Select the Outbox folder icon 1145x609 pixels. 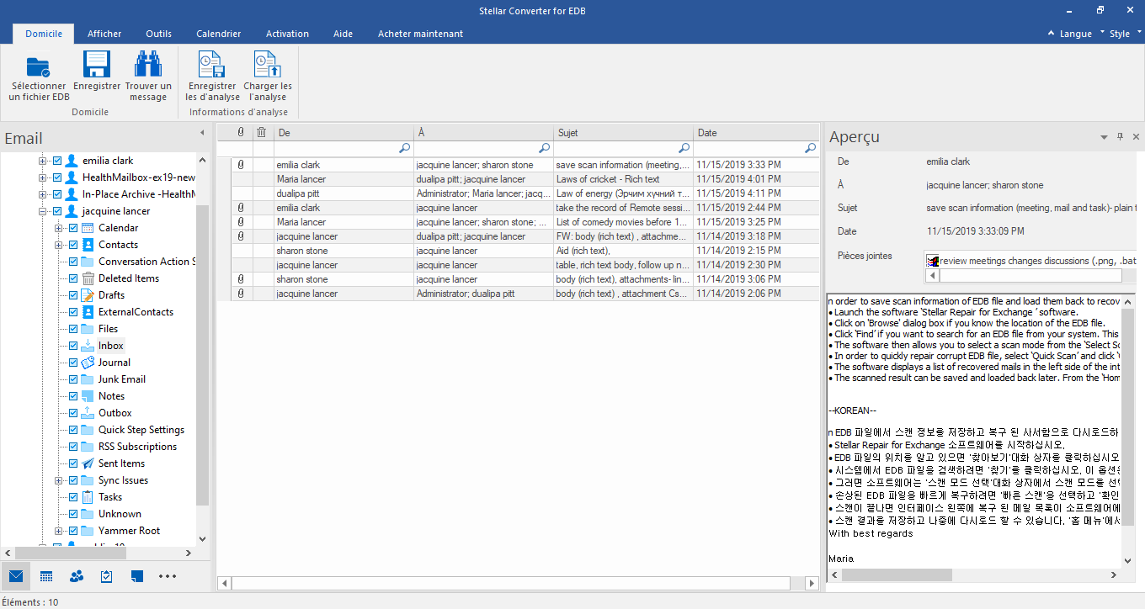click(x=88, y=413)
